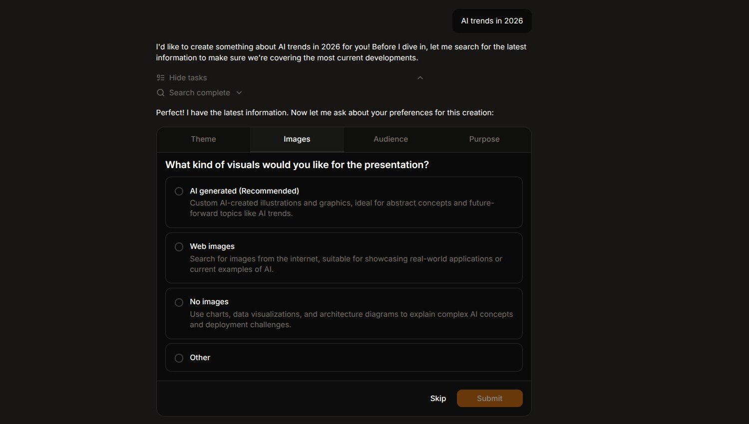This screenshot has height=424, width=749.
Task: Open the Images tab
Action: (x=297, y=139)
